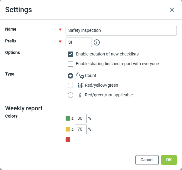Click the traffic light Red/yellow/green icon

(x=80, y=85)
